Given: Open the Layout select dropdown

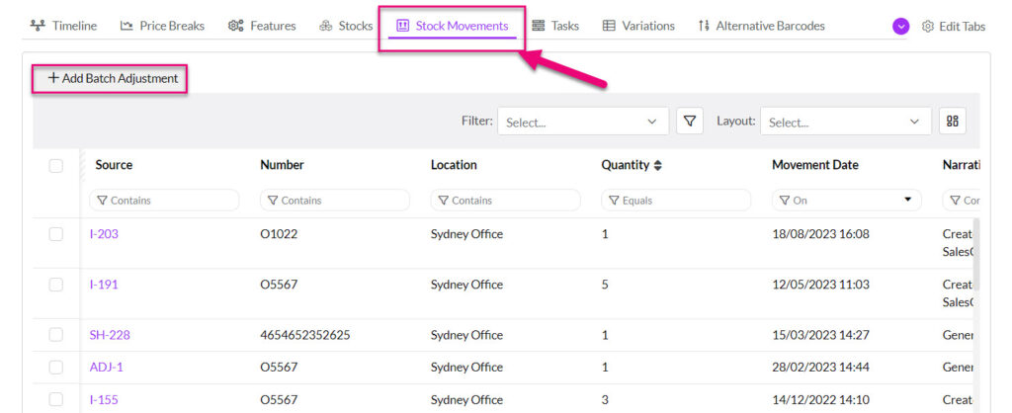Looking at the screenshot, I should point(845,122).
